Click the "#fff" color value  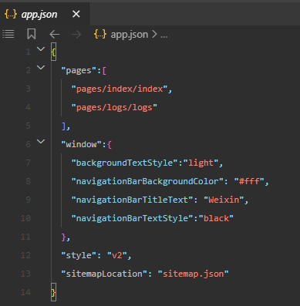pos(249,181)
